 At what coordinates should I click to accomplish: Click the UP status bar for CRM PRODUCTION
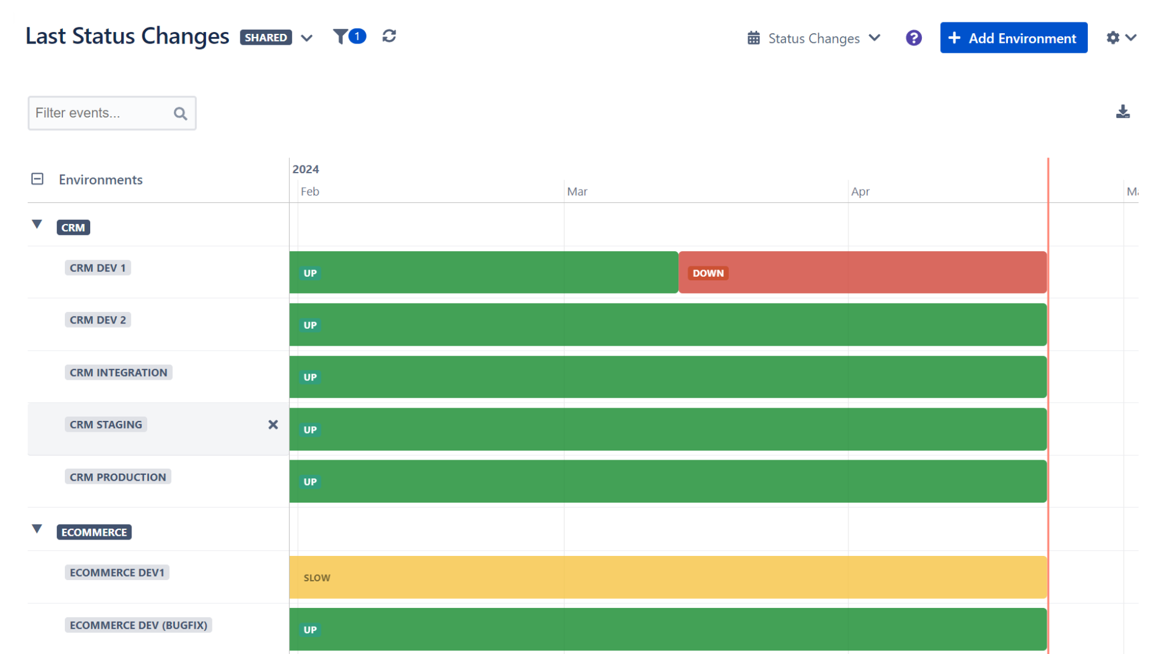click(668, 481)
